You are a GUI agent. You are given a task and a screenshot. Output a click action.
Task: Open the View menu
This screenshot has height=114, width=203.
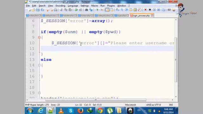point(50,6)
